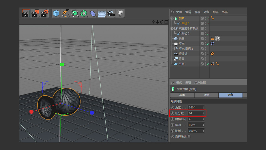The image size is (266, 150).
Task: Open the Array modeling objects icon
Action: 83,13
